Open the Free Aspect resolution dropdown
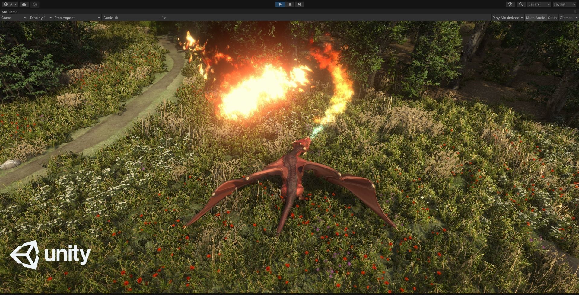579x295 pixels. (77, 18)
